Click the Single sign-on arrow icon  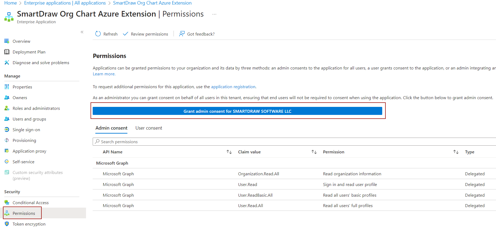(x=7, y=130)
